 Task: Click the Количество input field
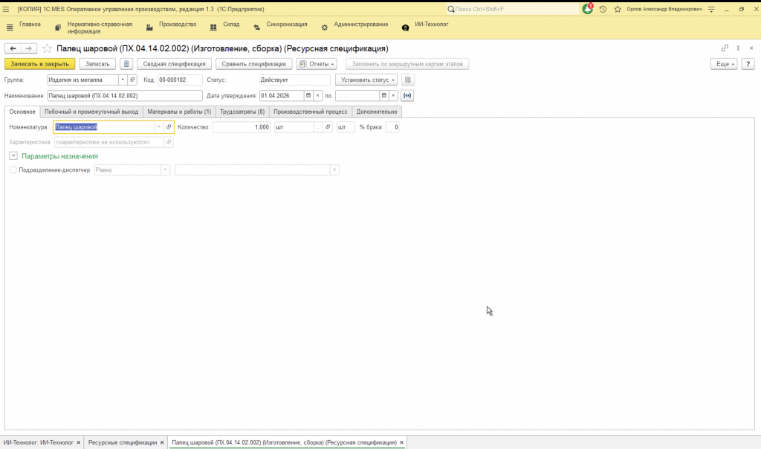[242, 127]
